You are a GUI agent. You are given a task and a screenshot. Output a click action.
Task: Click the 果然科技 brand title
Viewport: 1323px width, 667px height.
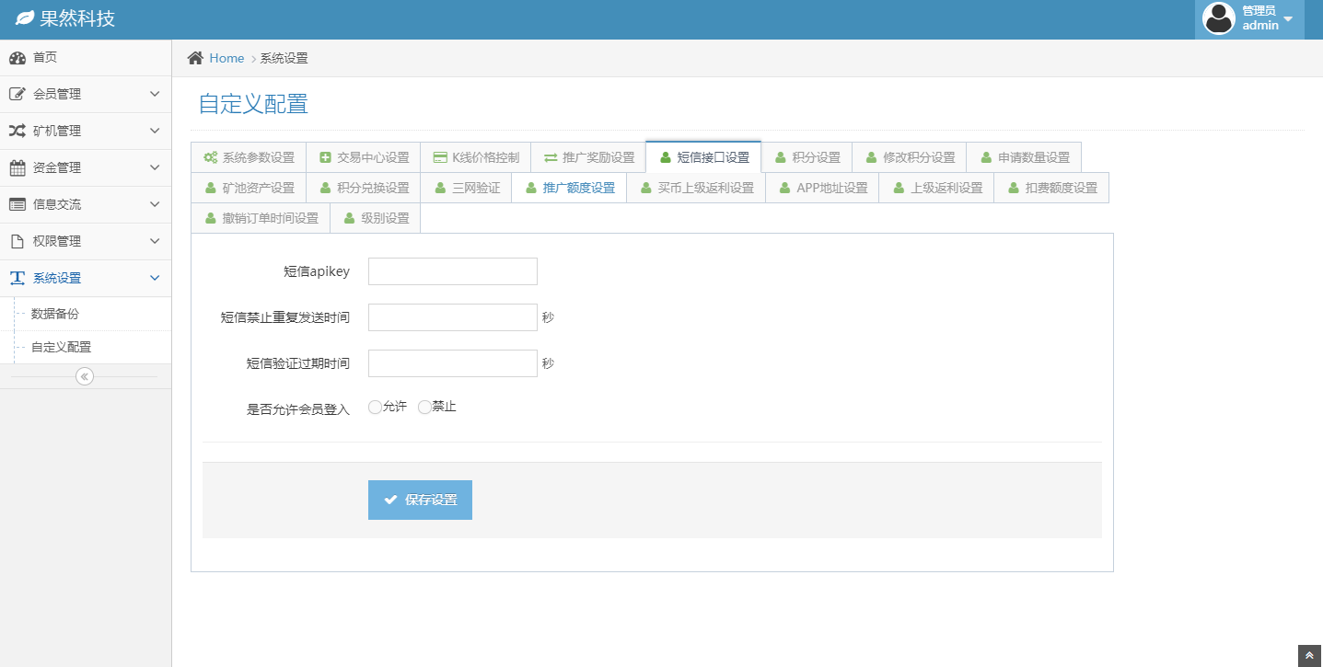click(77, 18)
